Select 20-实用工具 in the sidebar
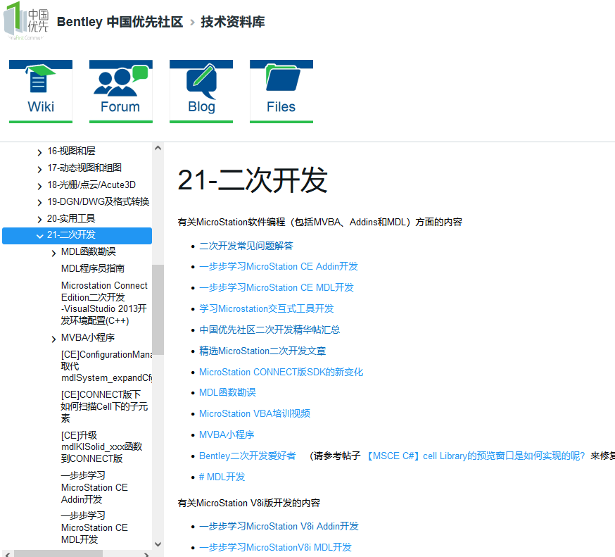This screenshot has height=557, width=615. click(x=71, y=218)
